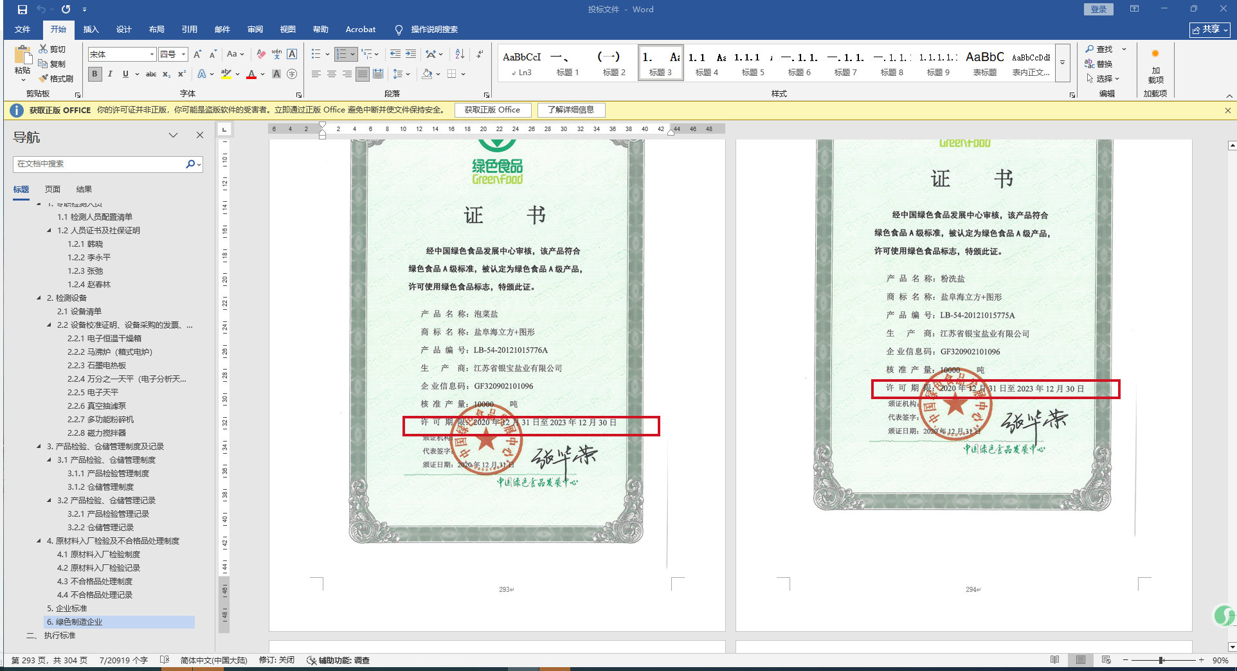Screen dimensions: 1237x671
Task: Increase paragraph indent
Action: [411, 55]
